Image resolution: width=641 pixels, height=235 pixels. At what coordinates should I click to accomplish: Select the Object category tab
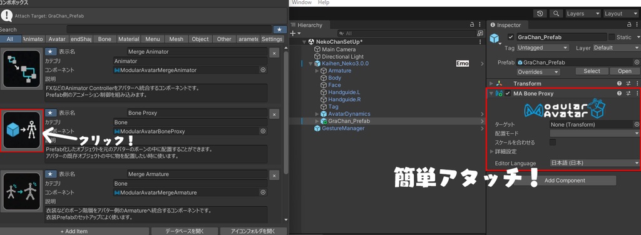click(x=200, y=39)
